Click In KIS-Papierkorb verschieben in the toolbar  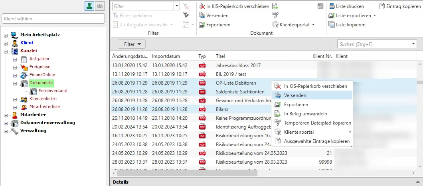(x=234, y=6)
